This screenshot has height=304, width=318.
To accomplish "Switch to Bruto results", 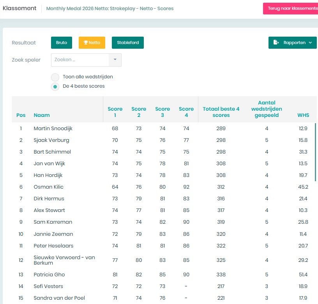I will [x=62, y=42].
